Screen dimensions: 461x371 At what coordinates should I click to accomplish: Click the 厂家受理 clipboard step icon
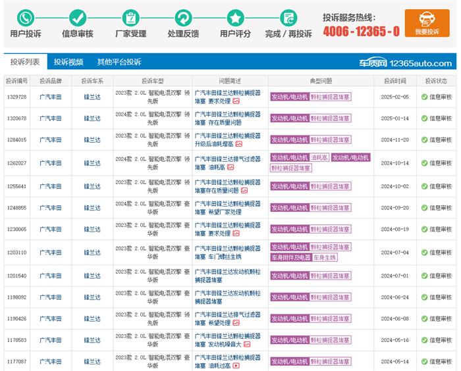point(130,18)
